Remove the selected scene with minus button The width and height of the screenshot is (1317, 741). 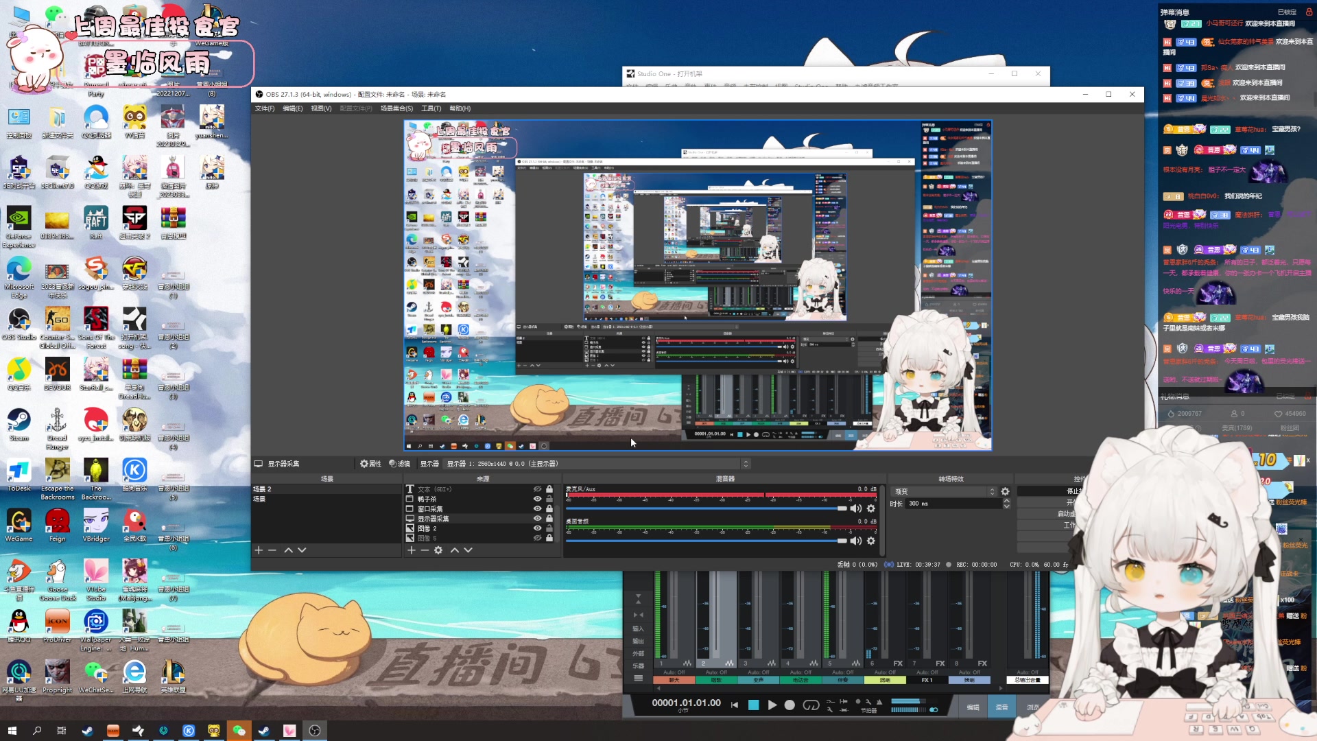point(272,550)
